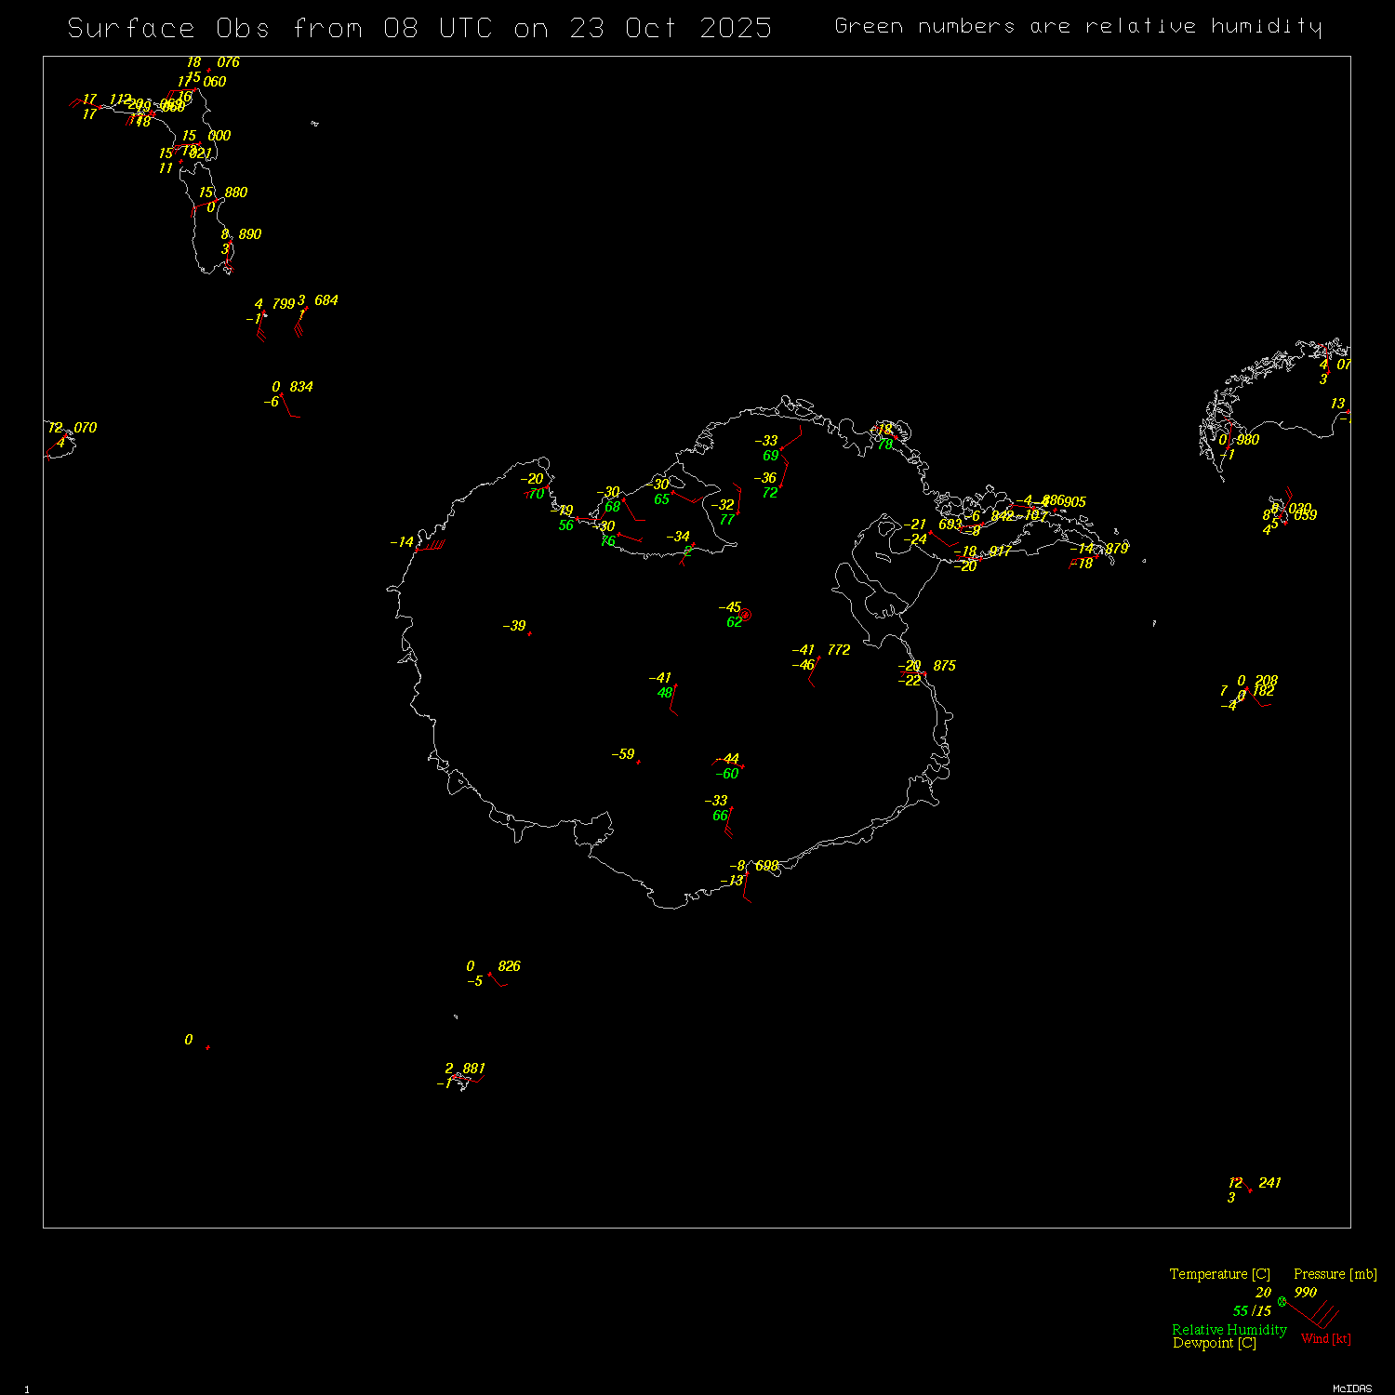This screenshot has width=1395, height=1395.
Task: Click the multi-flag wind barb beside -14 station
Action: point(432,546)
